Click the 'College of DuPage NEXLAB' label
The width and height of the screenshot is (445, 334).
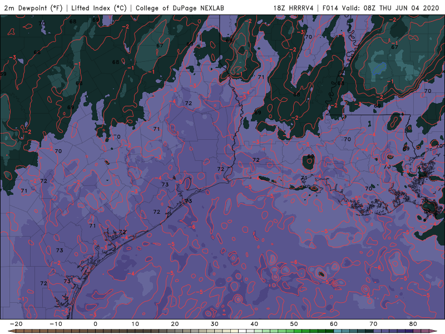click(180, 8)
